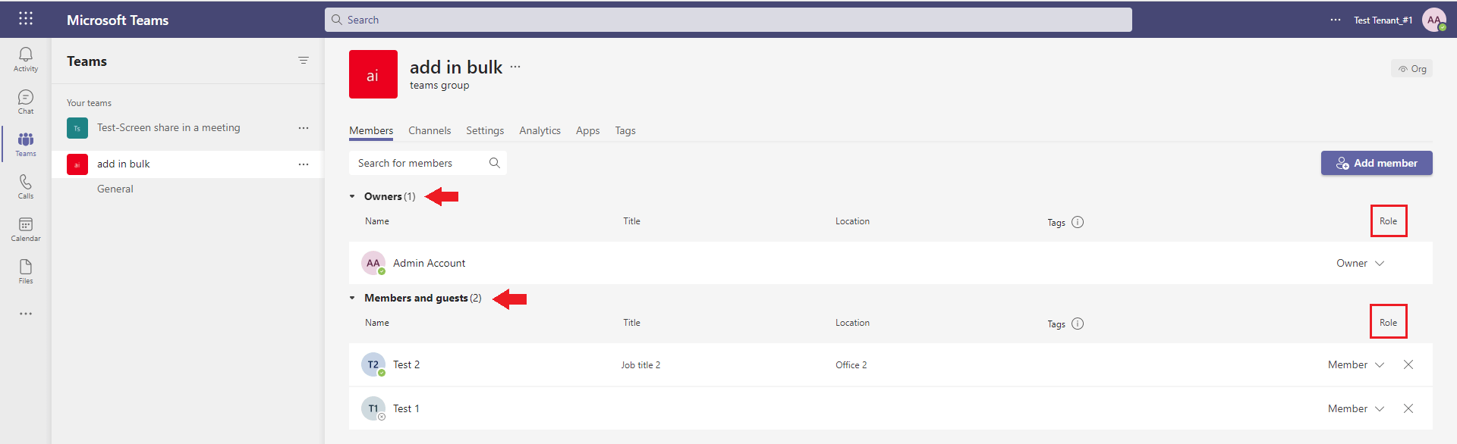Screen dimensions: 1457x444
Task: Open more options for add in bulk team in list
Action: point(304,164)
